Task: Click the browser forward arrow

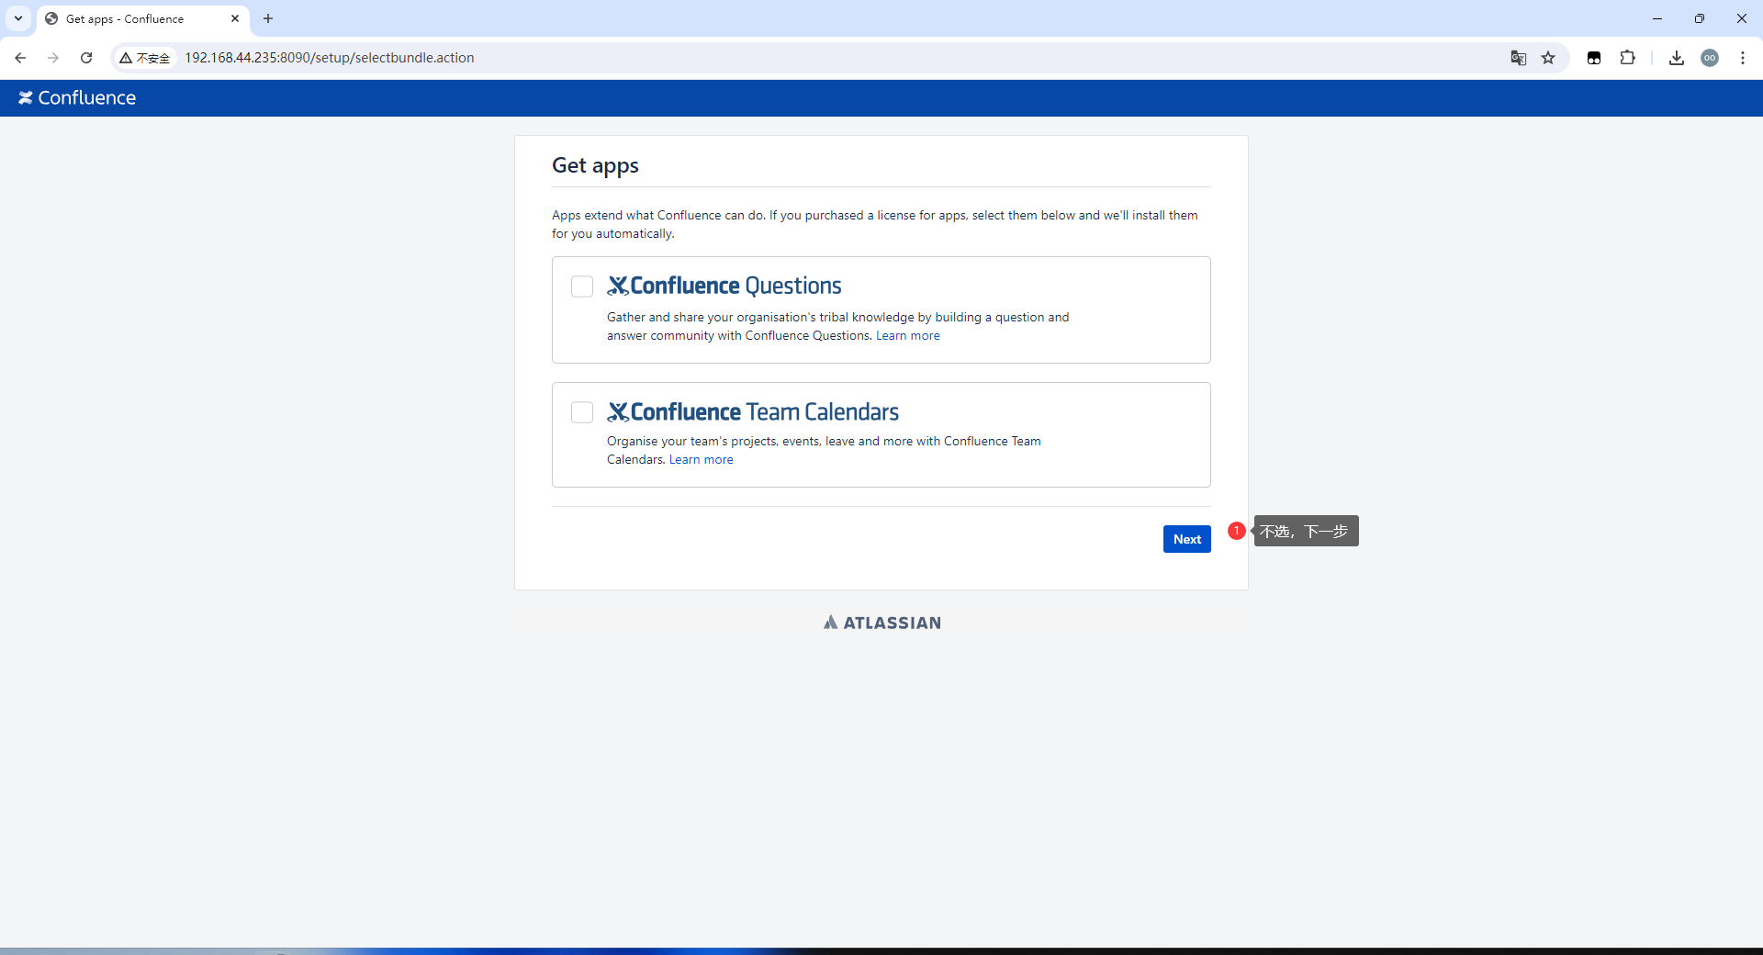Action: coord(53,58)
